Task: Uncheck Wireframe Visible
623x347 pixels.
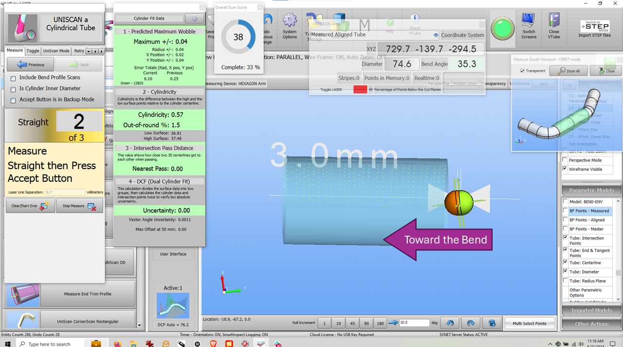Action: 565,169
